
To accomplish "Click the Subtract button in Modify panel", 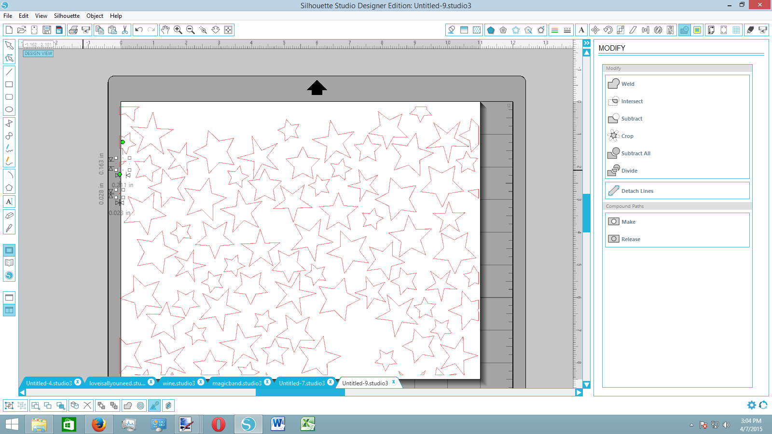I will click(x=677, y=119).
